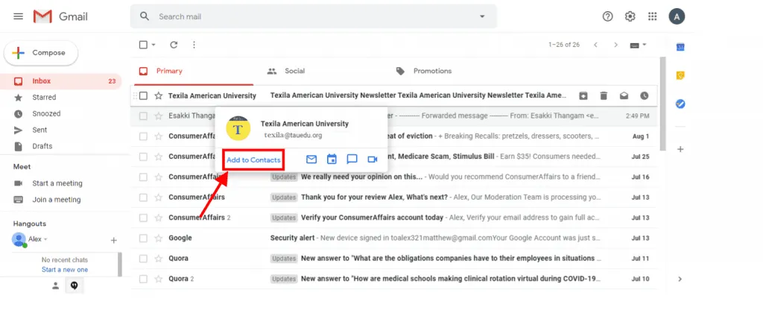Show Hangouts contacts person icon
The height and width of the screenshot is (322, 763).
pyautogui.click(x=55, y=285)
